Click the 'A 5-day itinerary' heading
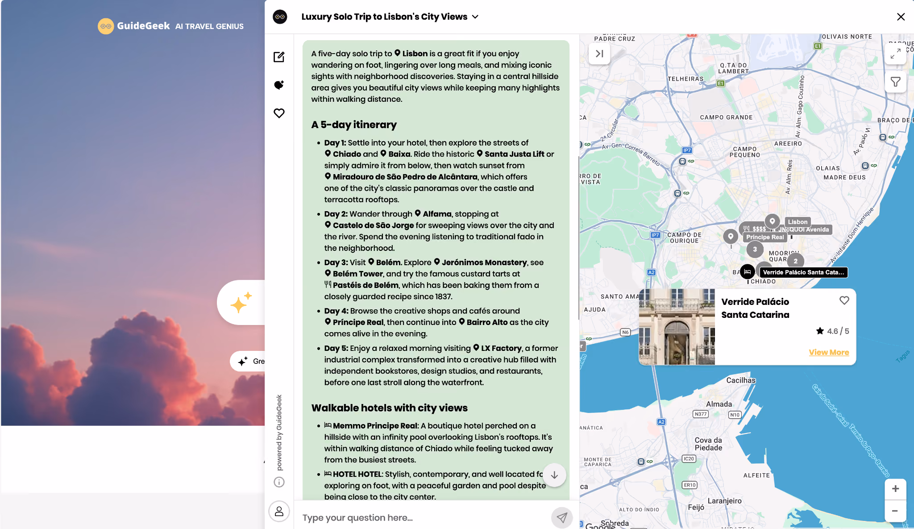 point(354,125)
